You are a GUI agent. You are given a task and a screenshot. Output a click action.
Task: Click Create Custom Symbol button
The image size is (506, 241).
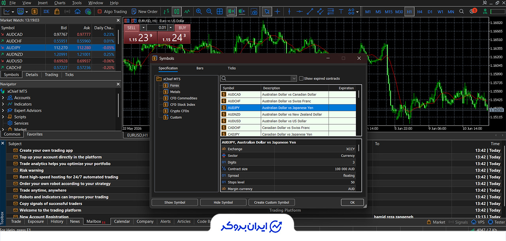pos(272,202)
